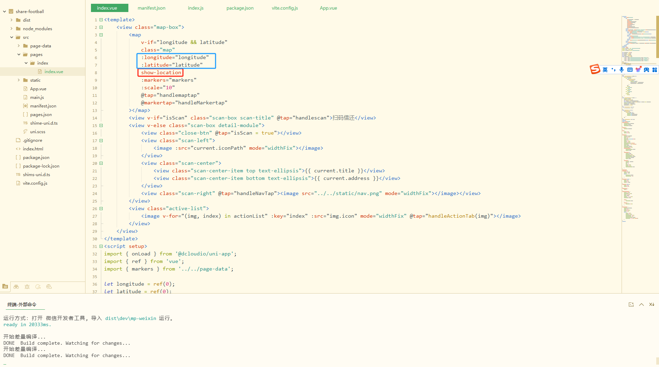Open the project manager folder panel icon
The height and width of the screenshot is (367, 659).
pyautogui.click(x=5, y=286)
